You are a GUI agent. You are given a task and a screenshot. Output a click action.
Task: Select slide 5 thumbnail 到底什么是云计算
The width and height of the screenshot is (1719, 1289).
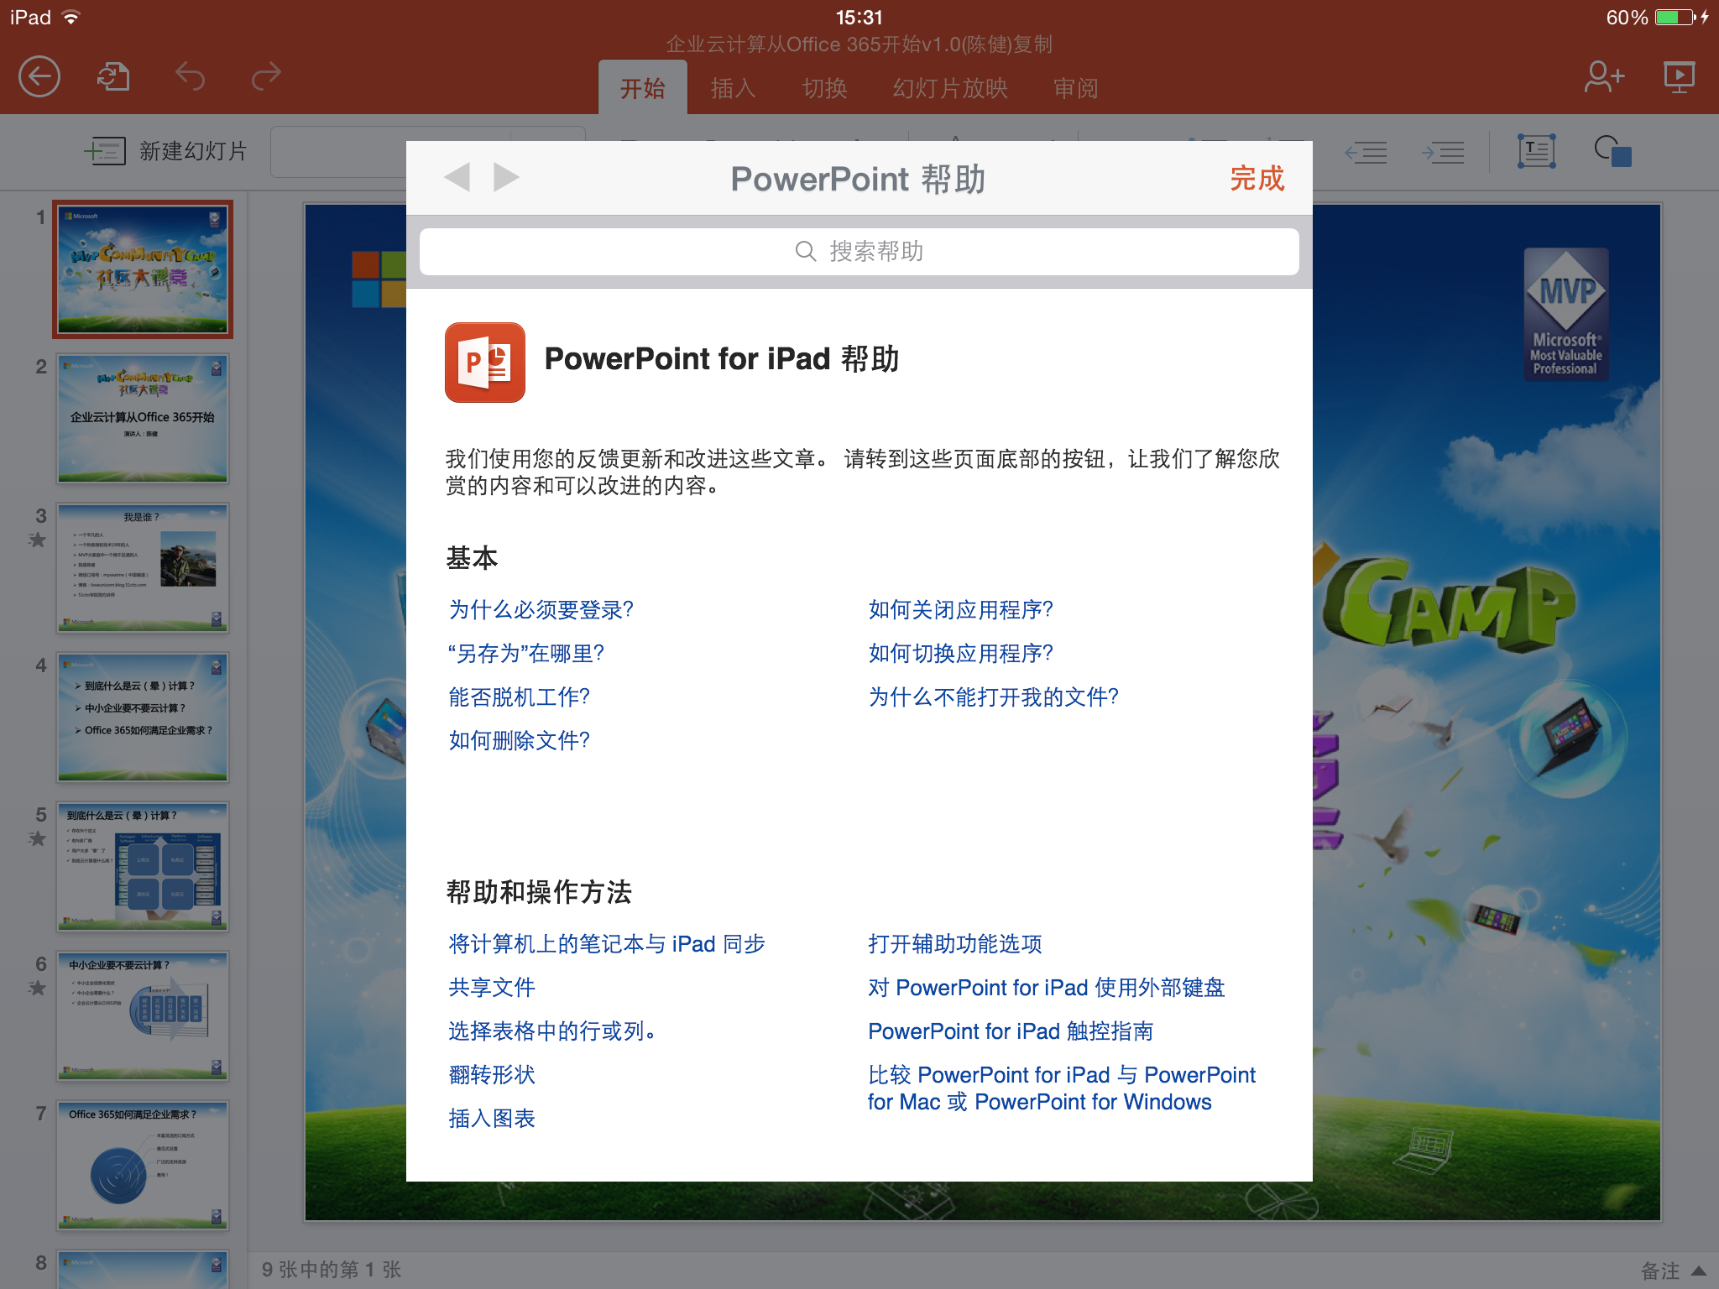click(x=143, y=867)
